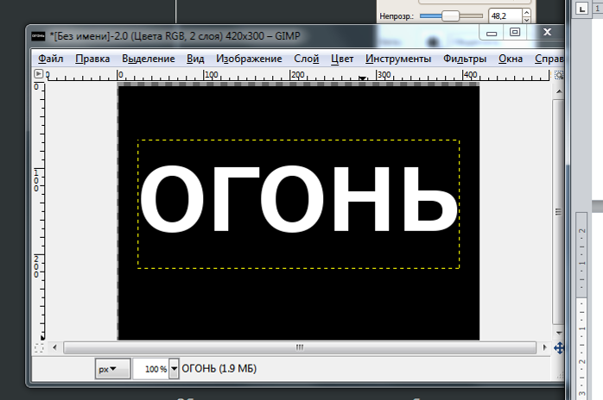Click the Непрозр. opacity slider handle
The image size is (603, 400).
click(450, 16)
